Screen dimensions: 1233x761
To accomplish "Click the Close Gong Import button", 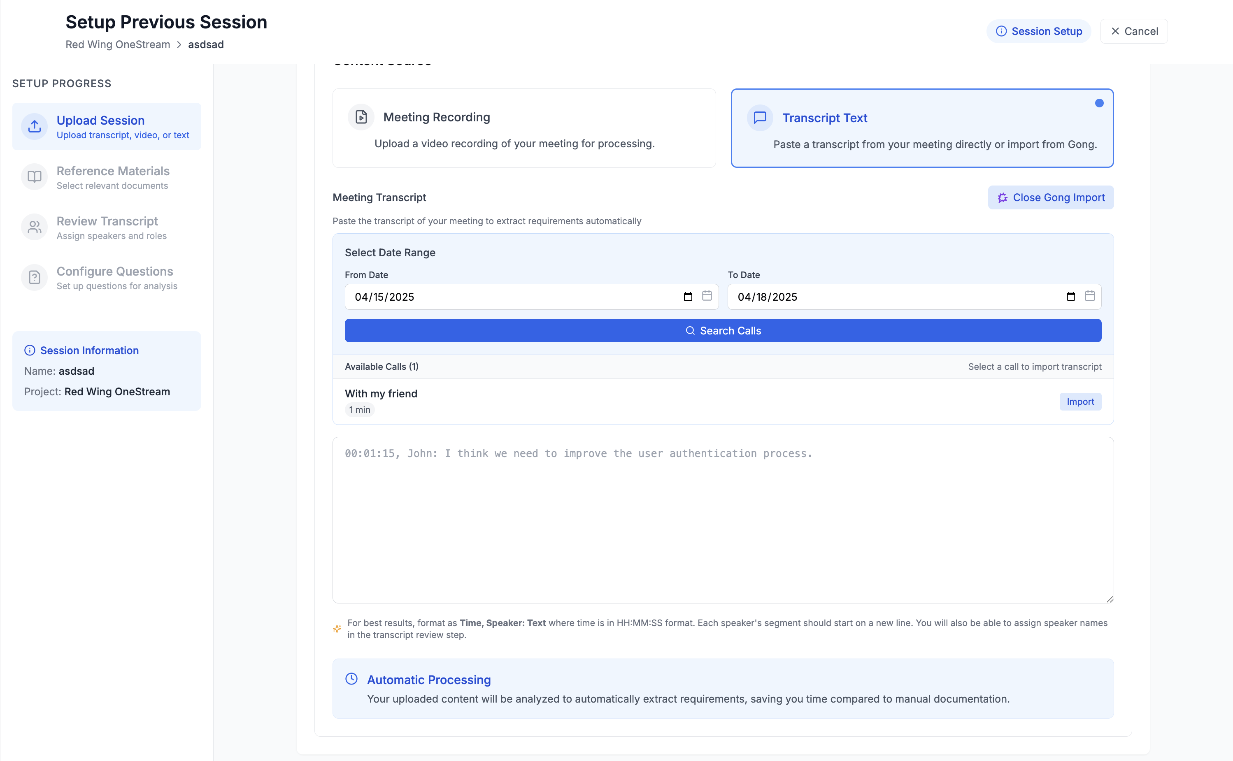I will pyautogui.click(x=1050, y=198).
